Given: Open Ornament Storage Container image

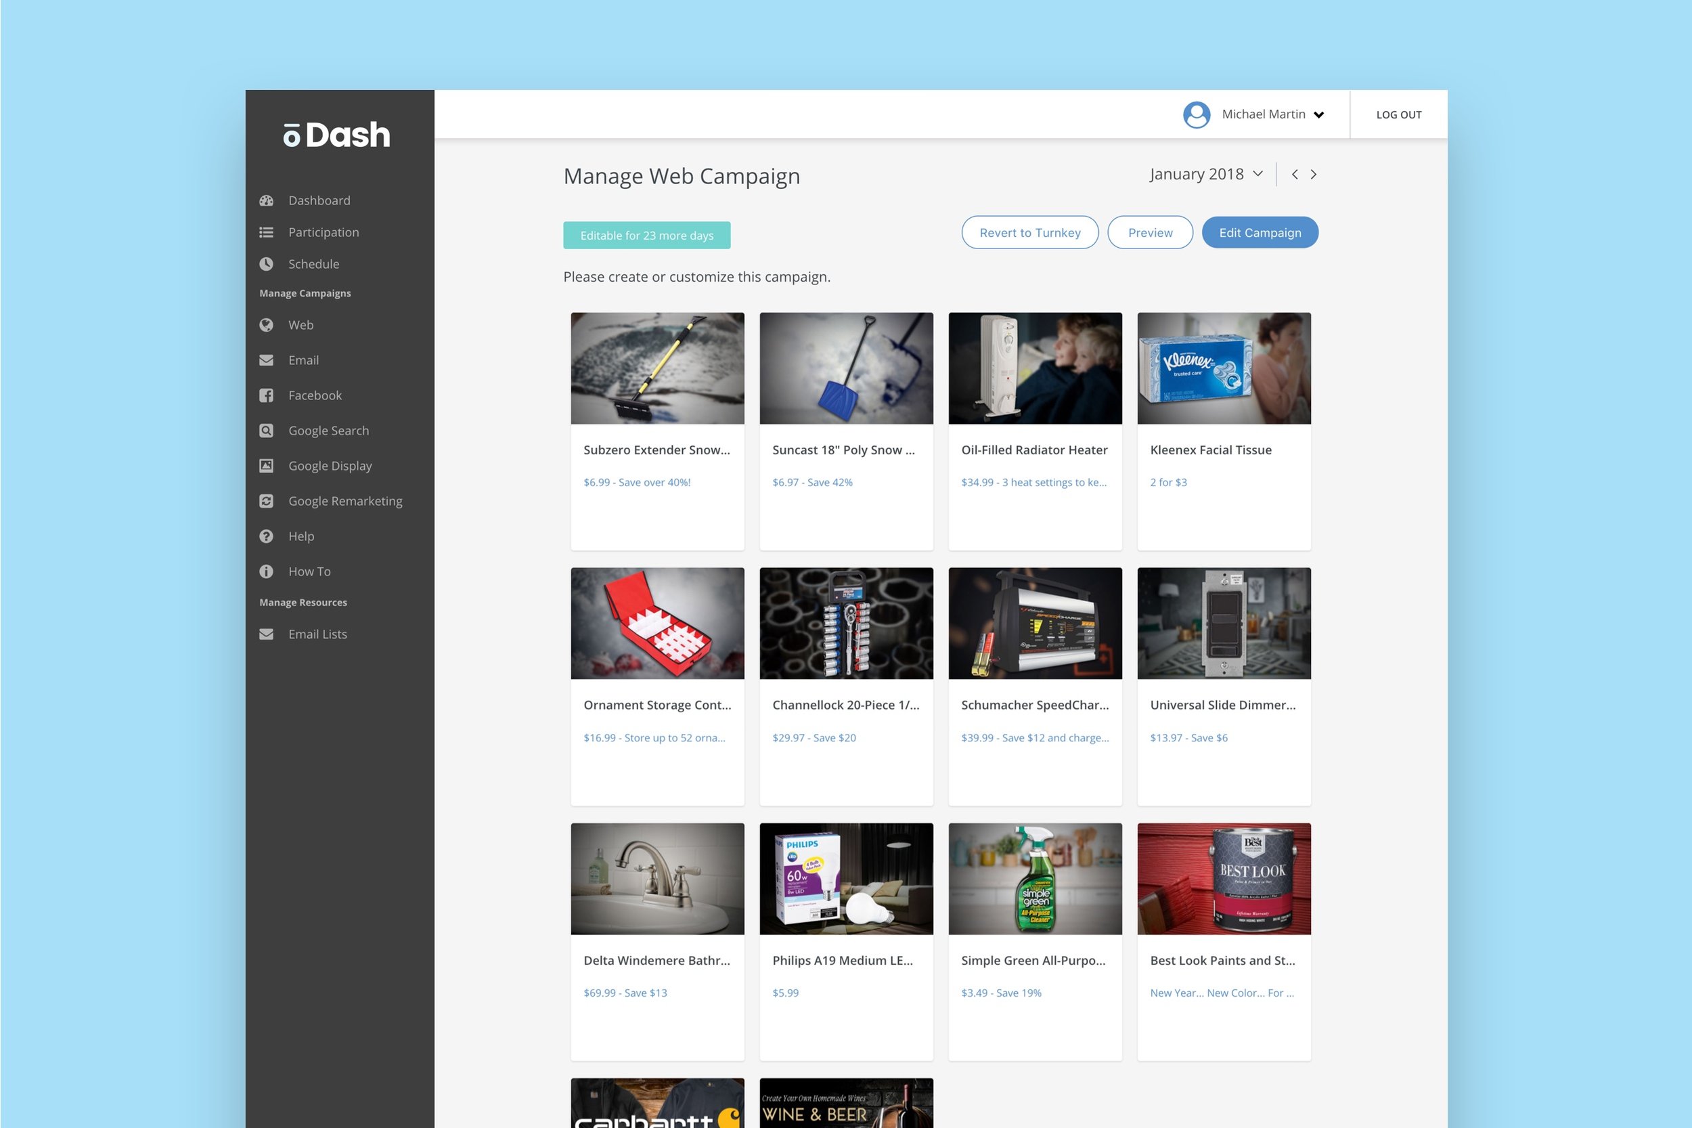Looking at the screenshot, I should (x=657, y=624).
